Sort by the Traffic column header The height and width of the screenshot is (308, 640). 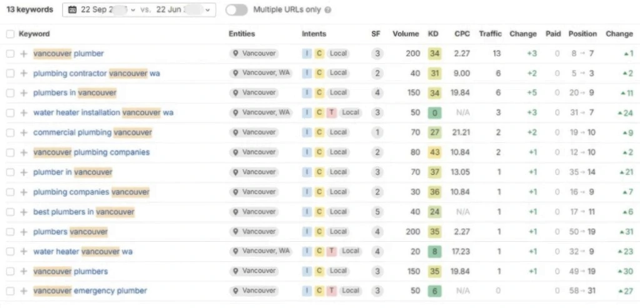[x=490, y=34]
